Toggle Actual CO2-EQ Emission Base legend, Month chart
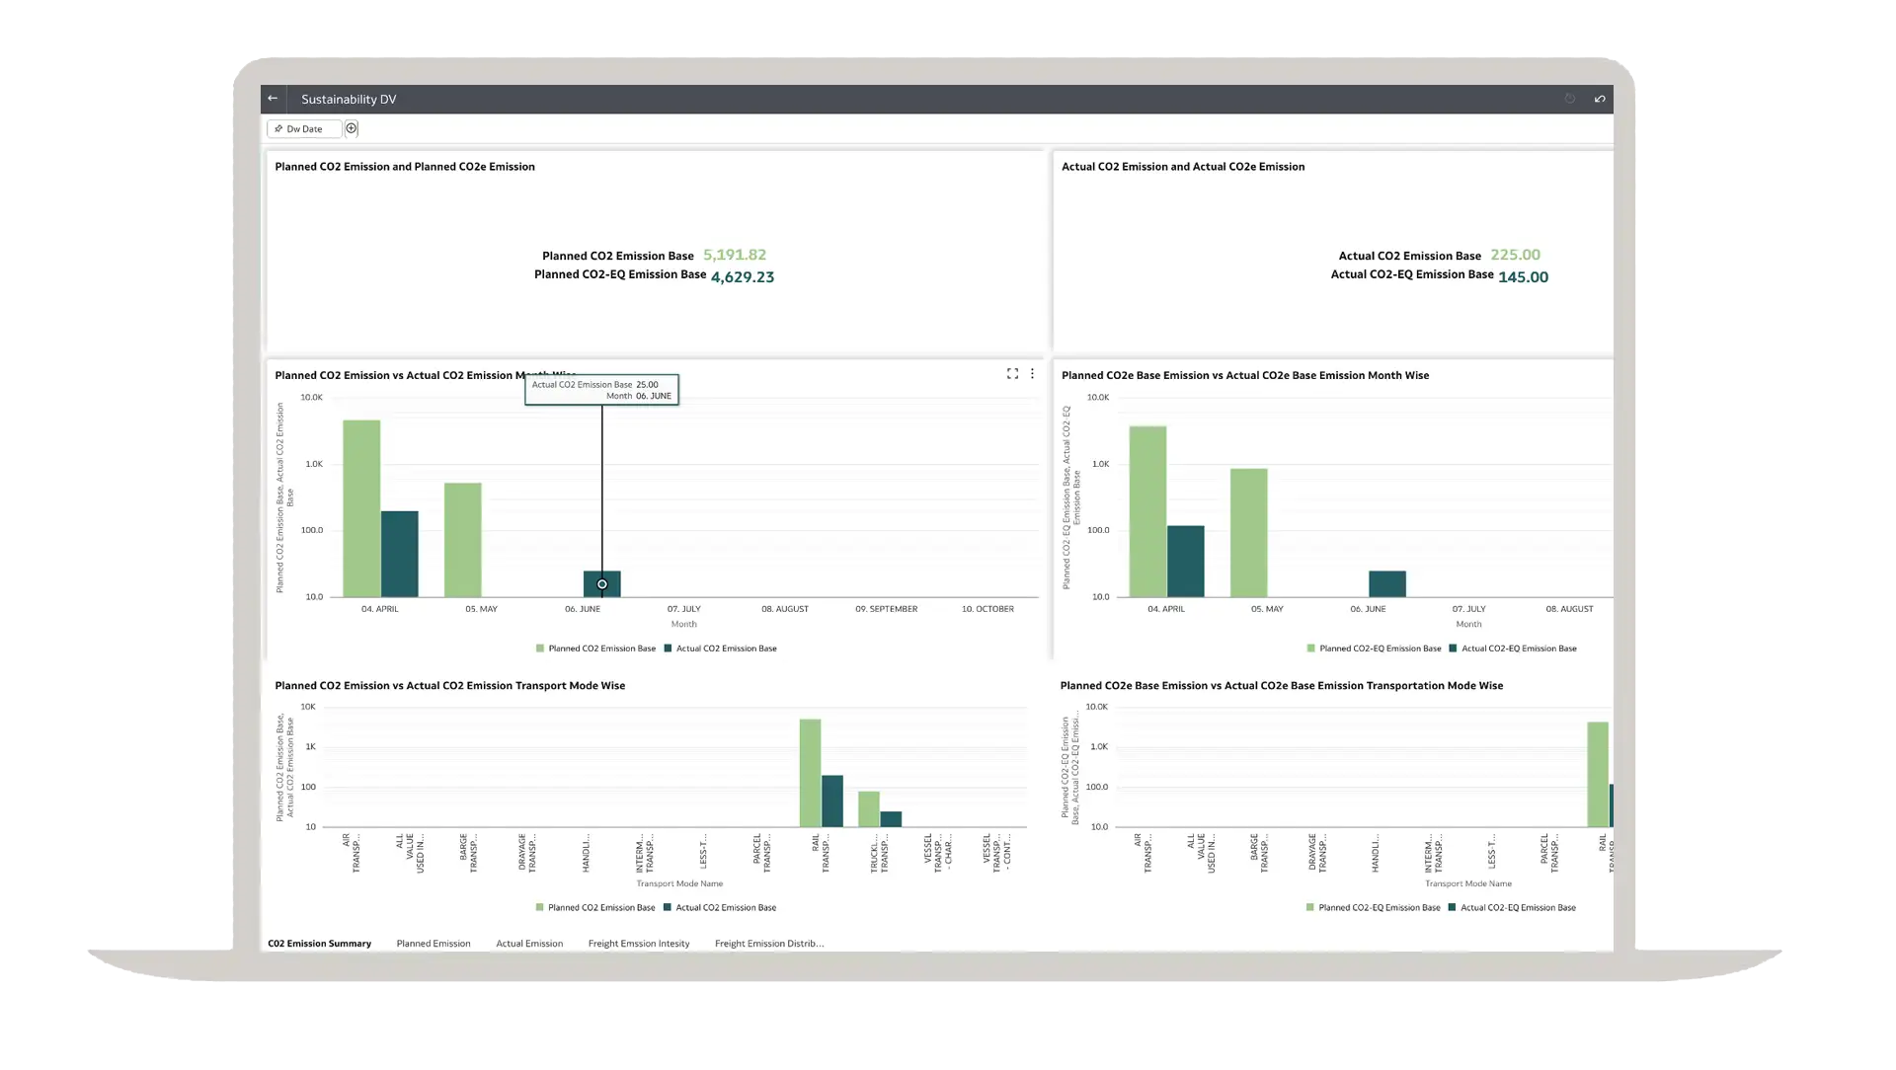Image resolution: width=1896 pixels, height=1070 pixels. click(1518, 649)
